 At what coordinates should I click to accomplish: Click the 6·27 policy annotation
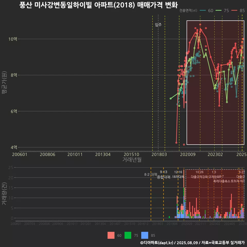[242, 172]
